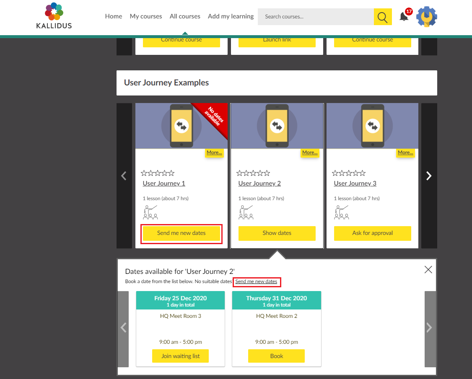This screenshot has width=472, height=379.
Task: Click the classroom icon on User Journey 1
Action: click(x=150, y=212)
